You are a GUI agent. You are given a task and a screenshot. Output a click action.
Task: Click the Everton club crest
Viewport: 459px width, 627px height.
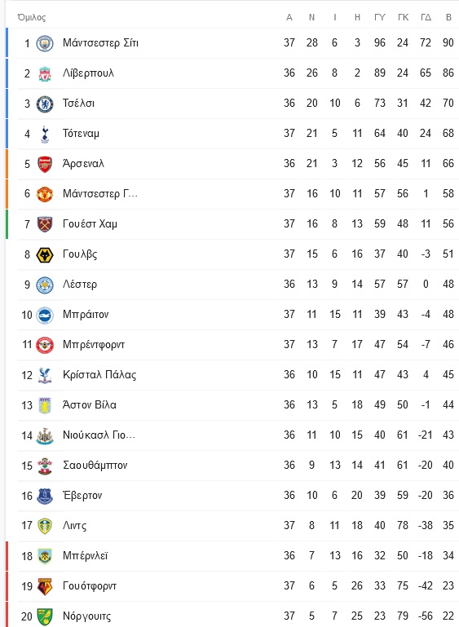(45, 496)
